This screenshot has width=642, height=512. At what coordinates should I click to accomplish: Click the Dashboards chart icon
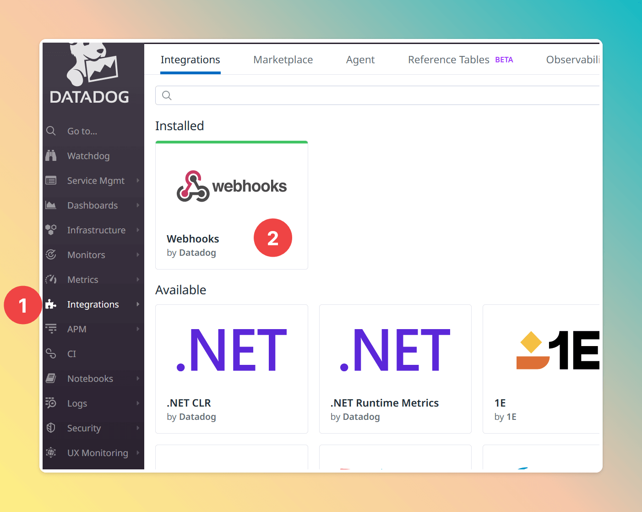pos(51,205)
